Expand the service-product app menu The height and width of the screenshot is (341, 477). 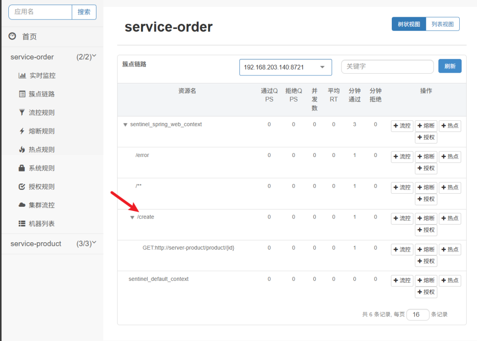[53, 244]
